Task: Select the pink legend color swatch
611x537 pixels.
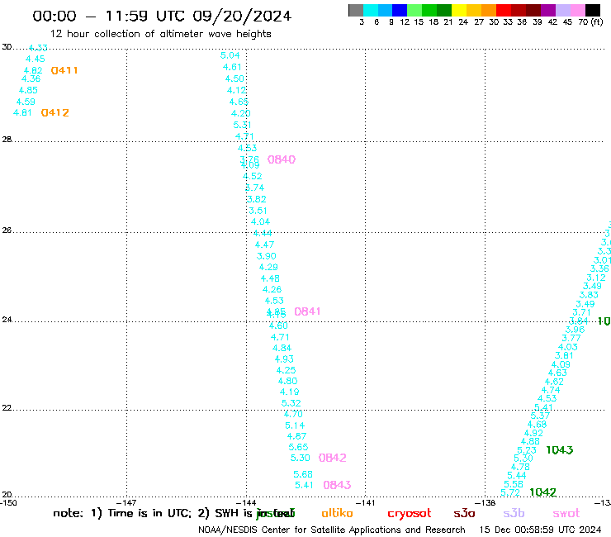Action: (577, 10)
